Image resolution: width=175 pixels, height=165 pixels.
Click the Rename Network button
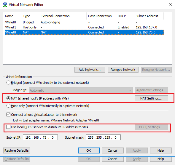click(x=156, y=70)
